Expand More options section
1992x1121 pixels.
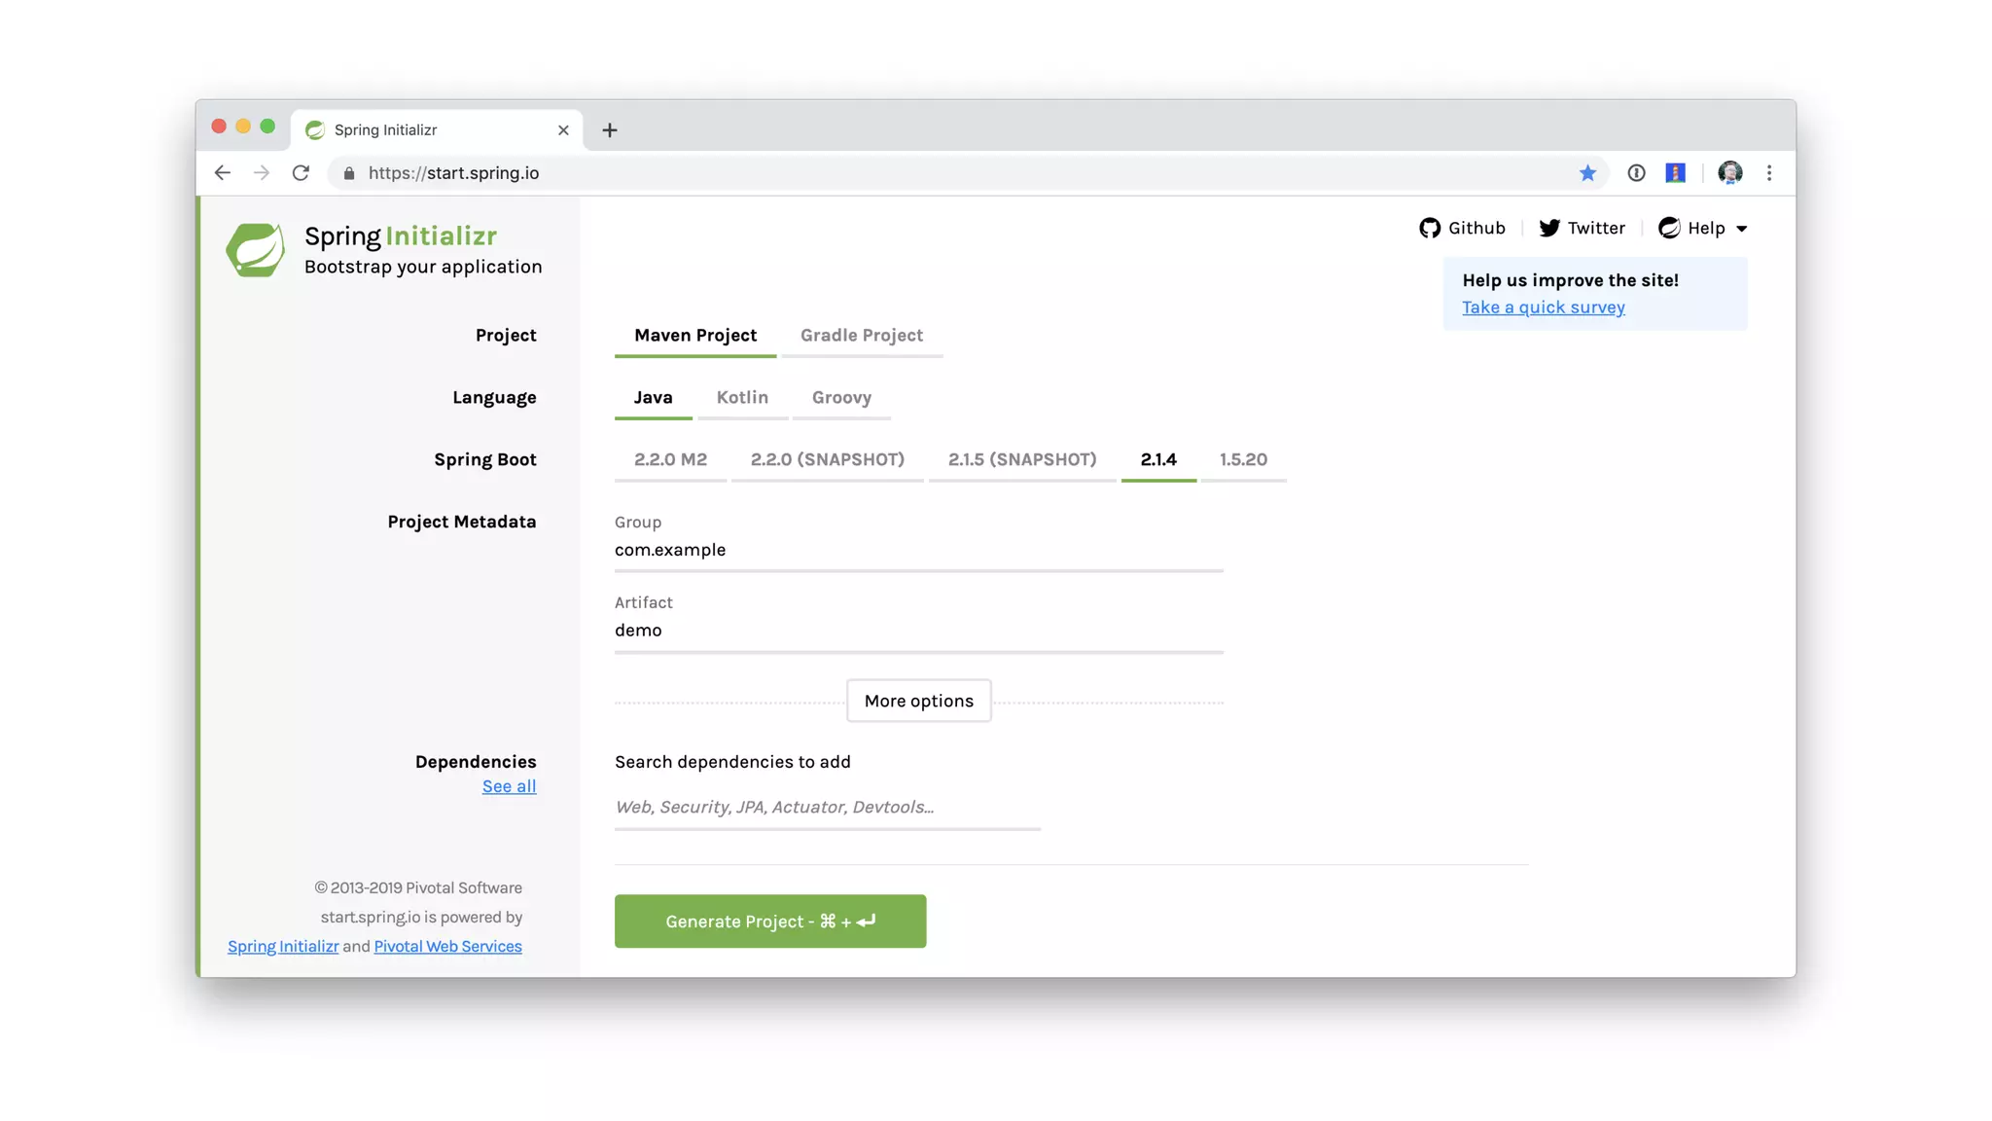point(918,701)
